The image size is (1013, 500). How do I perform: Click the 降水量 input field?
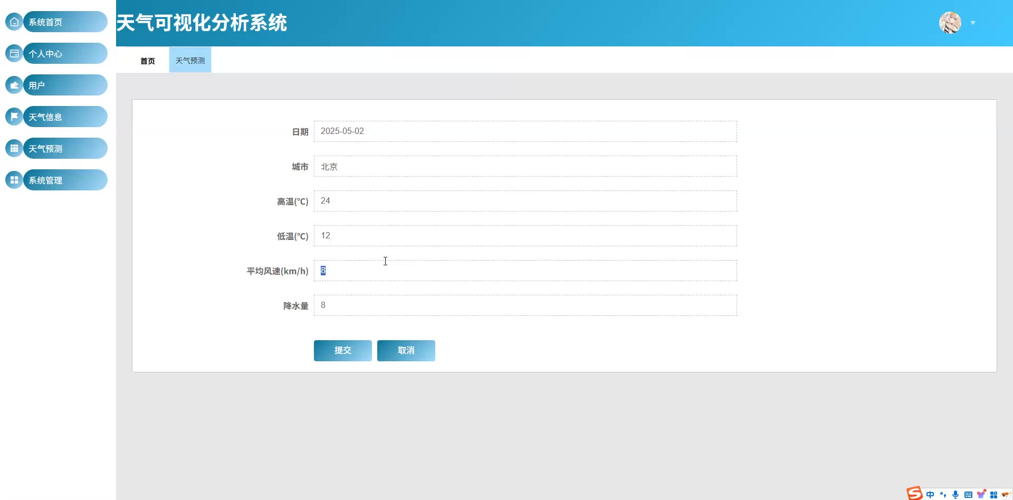coord(525,305)
